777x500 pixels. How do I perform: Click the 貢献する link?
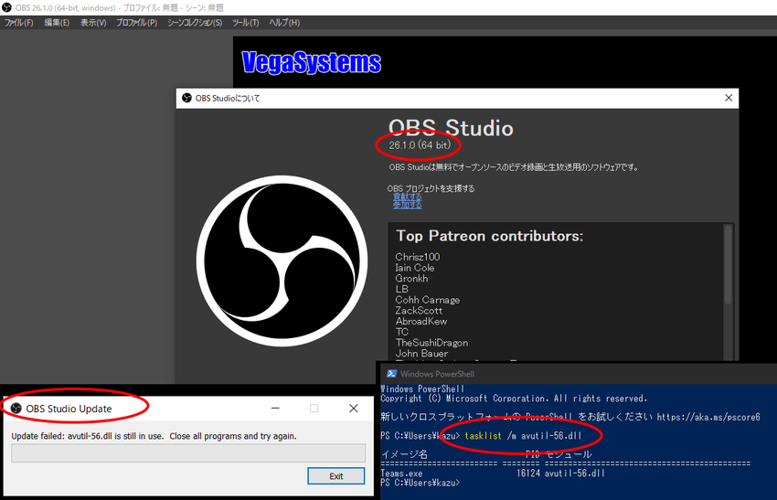[408, 197]
